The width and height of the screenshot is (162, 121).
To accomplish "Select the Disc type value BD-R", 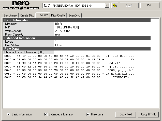I will pyautogui.click(x=58, y=24).
